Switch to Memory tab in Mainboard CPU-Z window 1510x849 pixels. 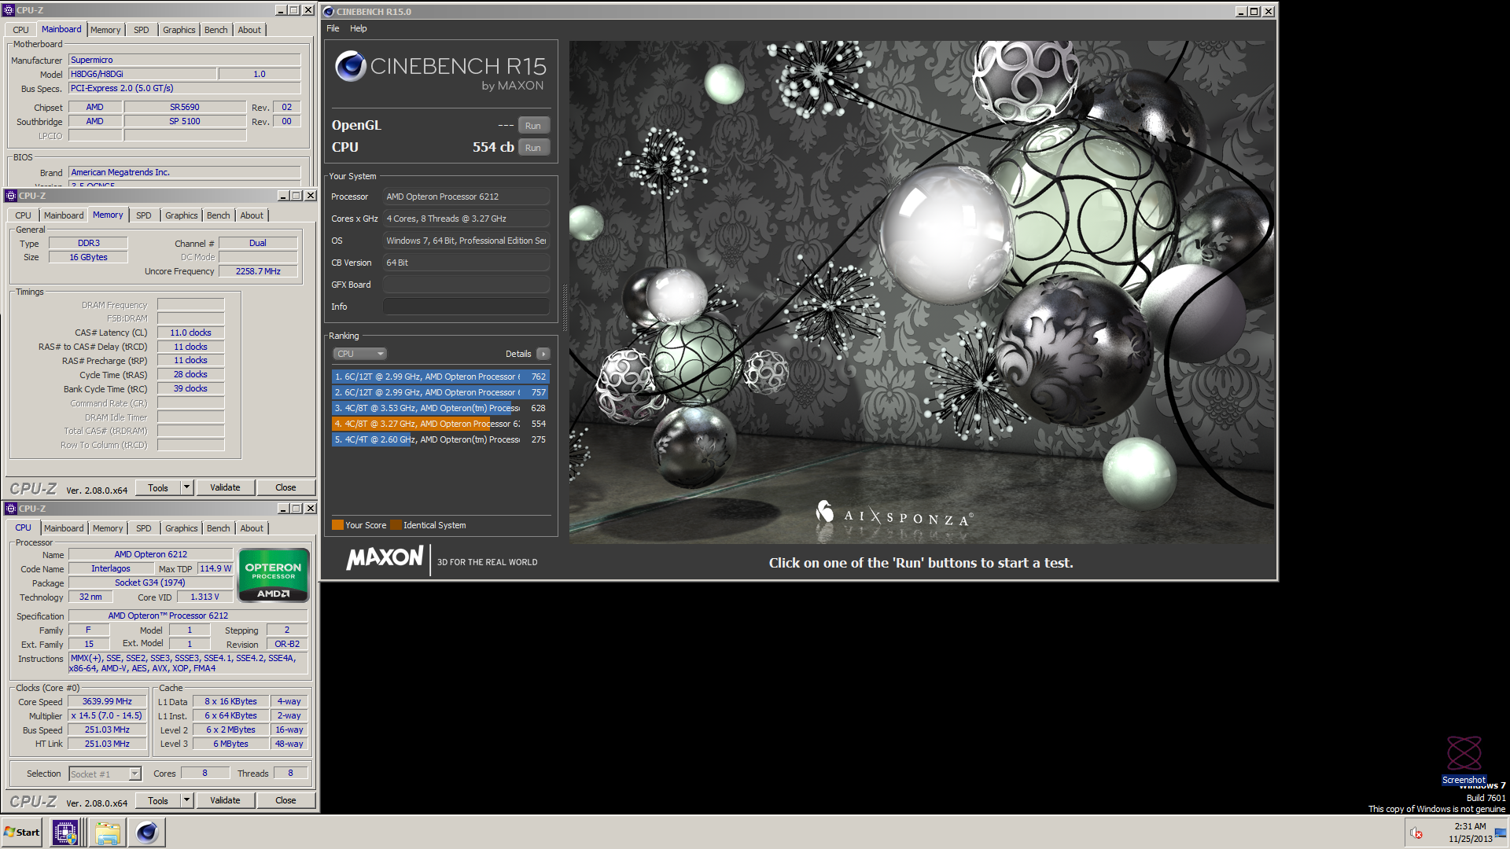click(105, 30)
